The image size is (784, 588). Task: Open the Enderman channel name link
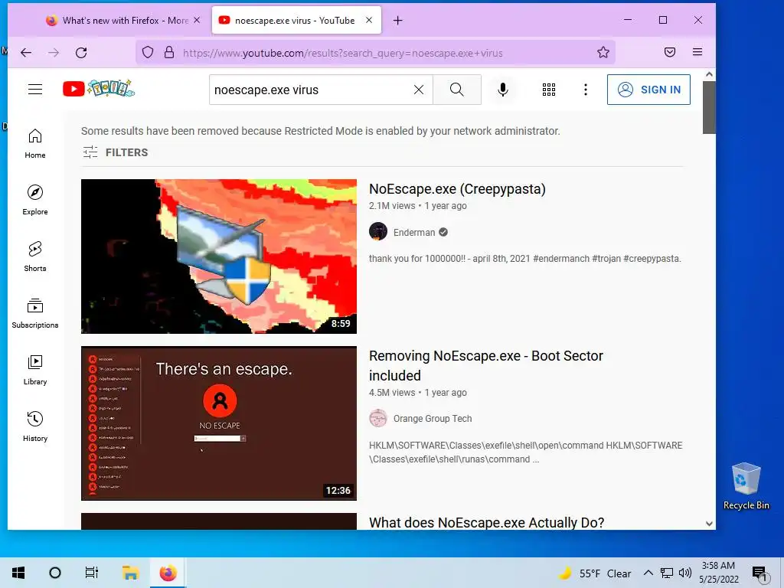414,233
